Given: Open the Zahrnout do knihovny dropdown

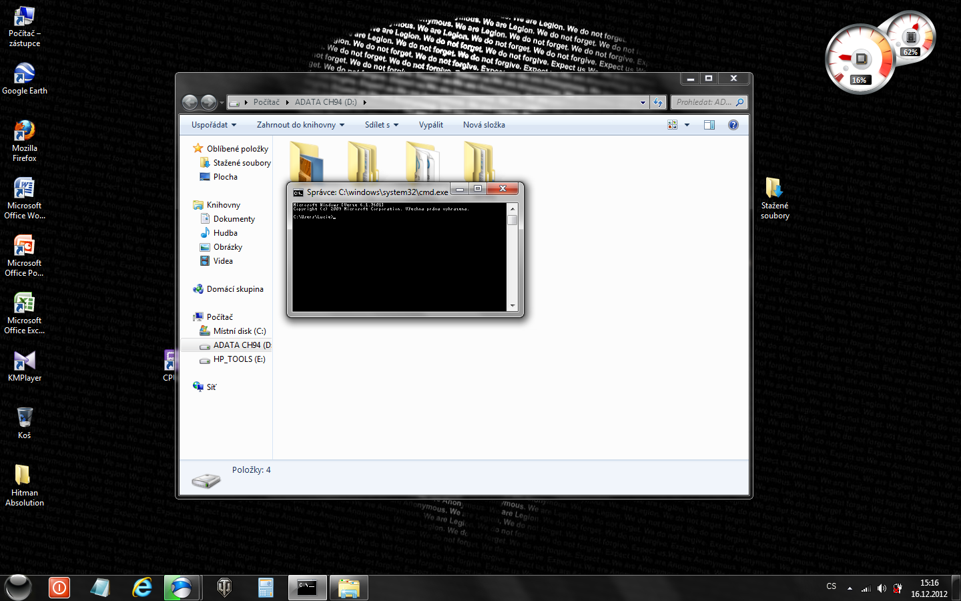Looking at the screenshot, I should click(301, 125).
